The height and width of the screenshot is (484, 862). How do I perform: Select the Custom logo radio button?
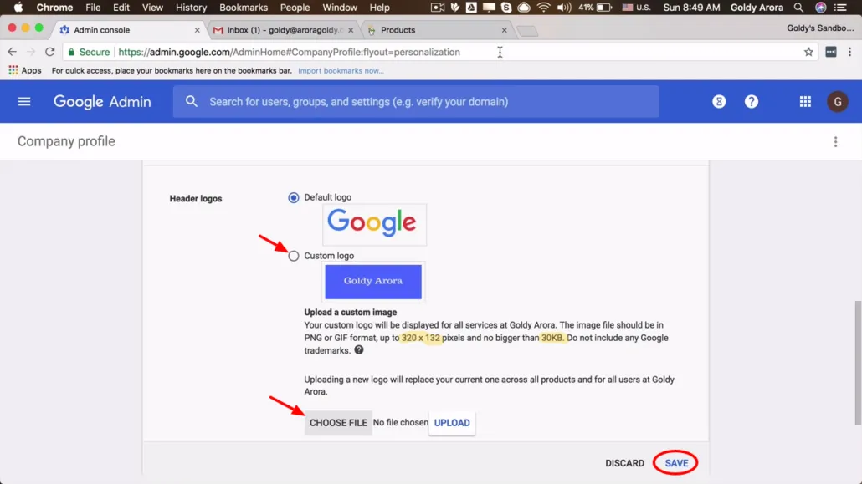(x=294, y=256)
